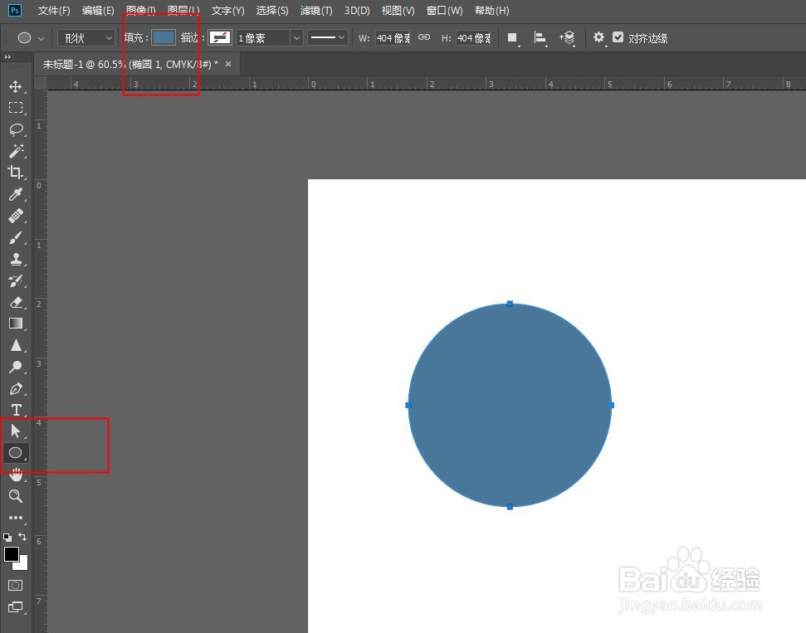This screenshot has height=633, width=806.
Task: Click the blue circle shape on canvas
Action: click(510, 405)
